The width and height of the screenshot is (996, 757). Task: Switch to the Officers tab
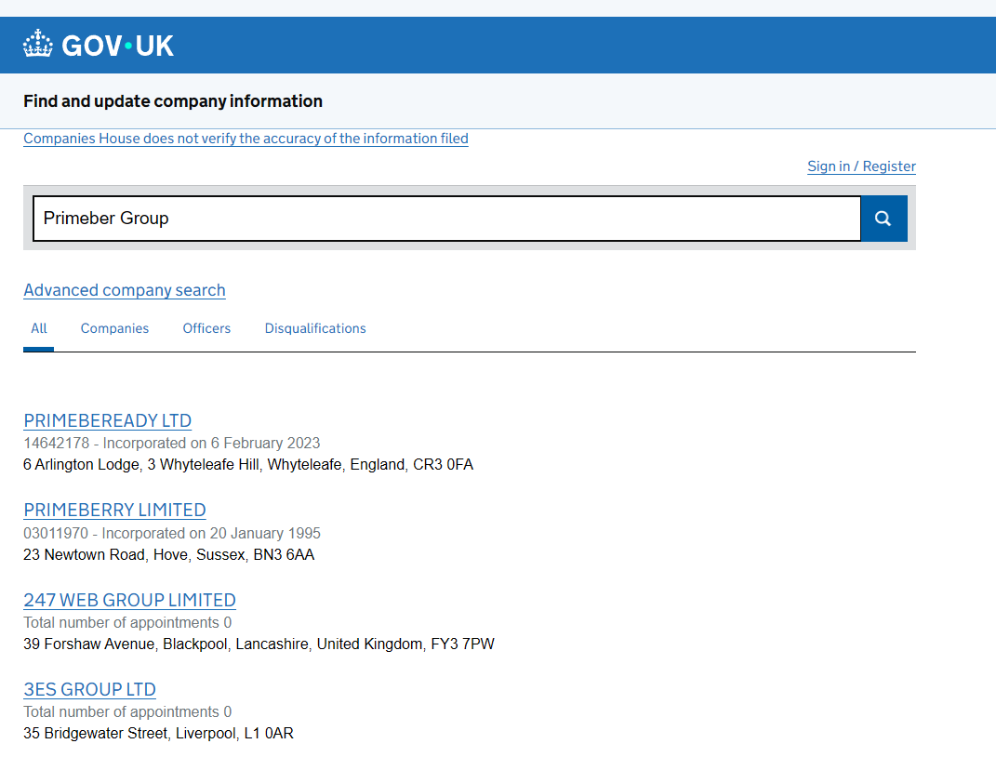[206, 328]
